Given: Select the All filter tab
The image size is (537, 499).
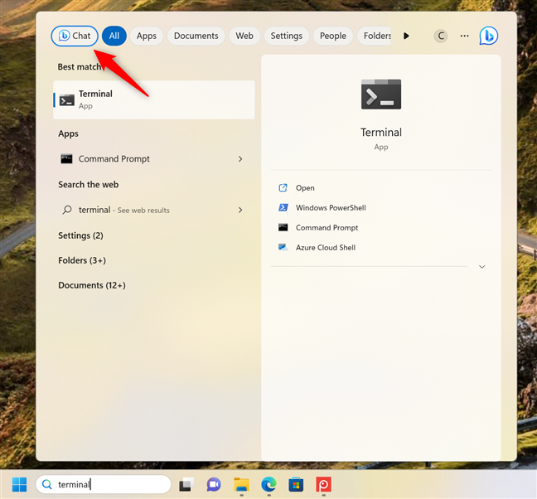Looking at the screenshot, I should pos(114,36).
